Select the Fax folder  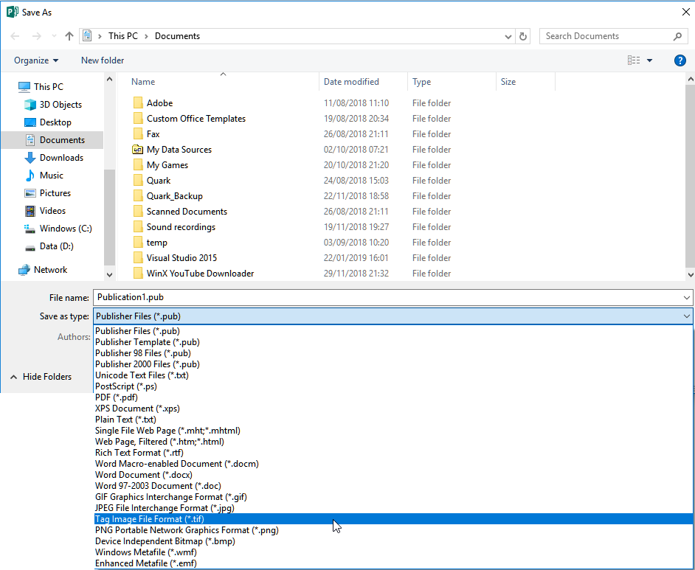click(x=146, y=134)
